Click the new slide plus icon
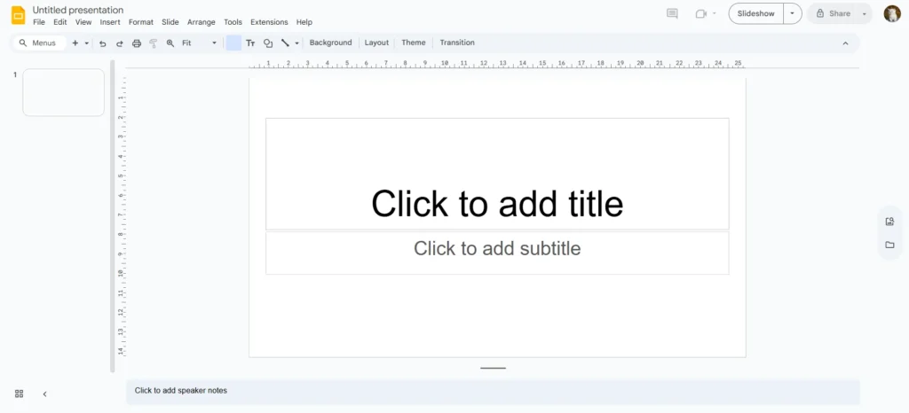 pyautogui.click(x=75, y=43)
